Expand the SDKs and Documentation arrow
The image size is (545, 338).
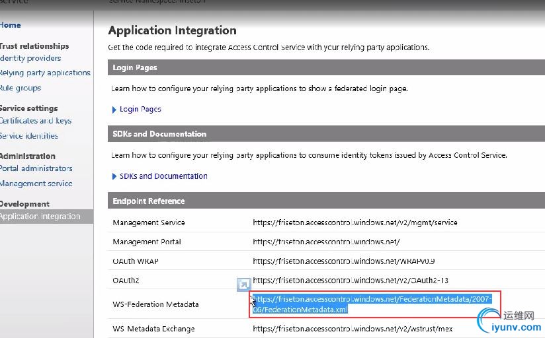pos(114,177)
